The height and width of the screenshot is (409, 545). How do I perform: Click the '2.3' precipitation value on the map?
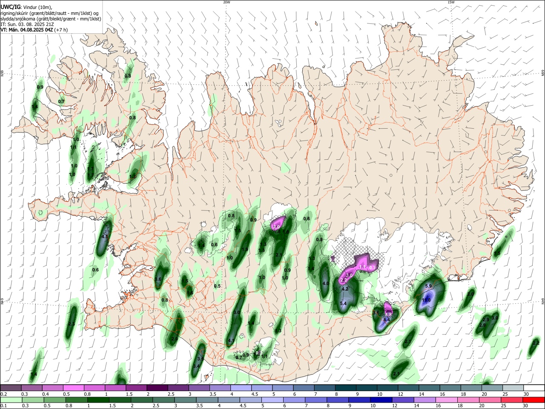71,324
